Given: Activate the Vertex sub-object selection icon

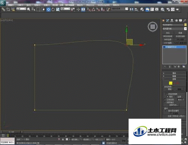Looking at the screenshot, I should click(x=171, y=83).
